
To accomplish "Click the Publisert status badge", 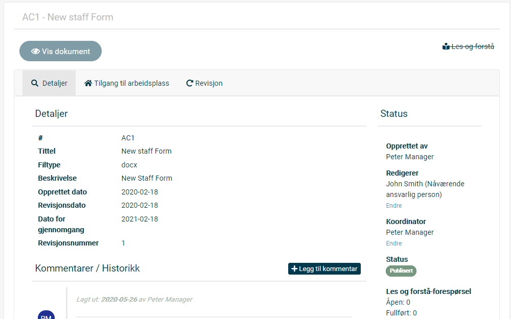I will 401,271.
